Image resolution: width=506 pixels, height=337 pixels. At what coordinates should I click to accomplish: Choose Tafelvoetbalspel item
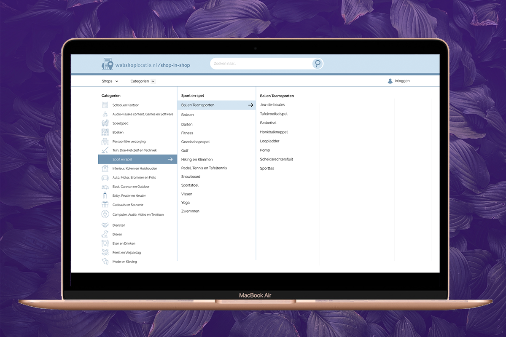[274, 114]
